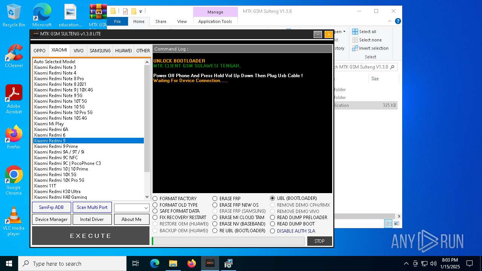Open VLC media player desktop shortcut
The height and width of the screenshot is (271, 482).
(14, 221)
